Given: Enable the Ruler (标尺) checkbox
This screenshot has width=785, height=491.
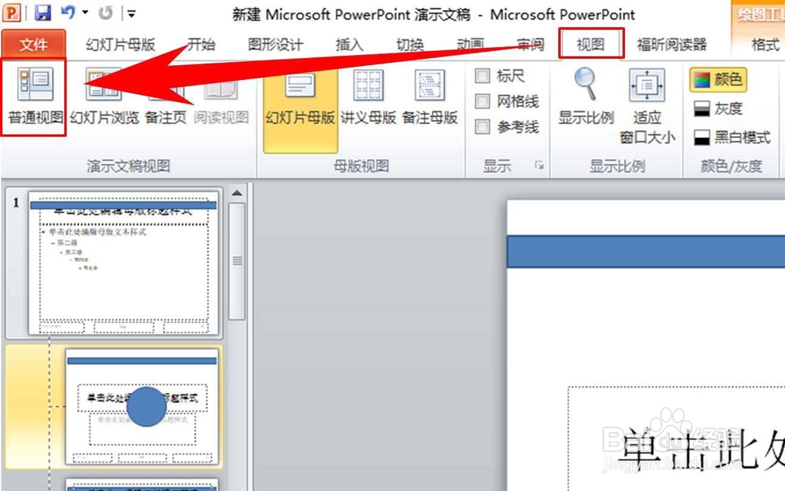Looking at the screenshot, I should (482, 76).
